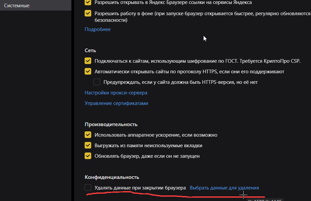The height and width of the screenshot is (201, 311).
Task: Toggle ГОСТ encryption sites connection checkbox
Action: 88,61
